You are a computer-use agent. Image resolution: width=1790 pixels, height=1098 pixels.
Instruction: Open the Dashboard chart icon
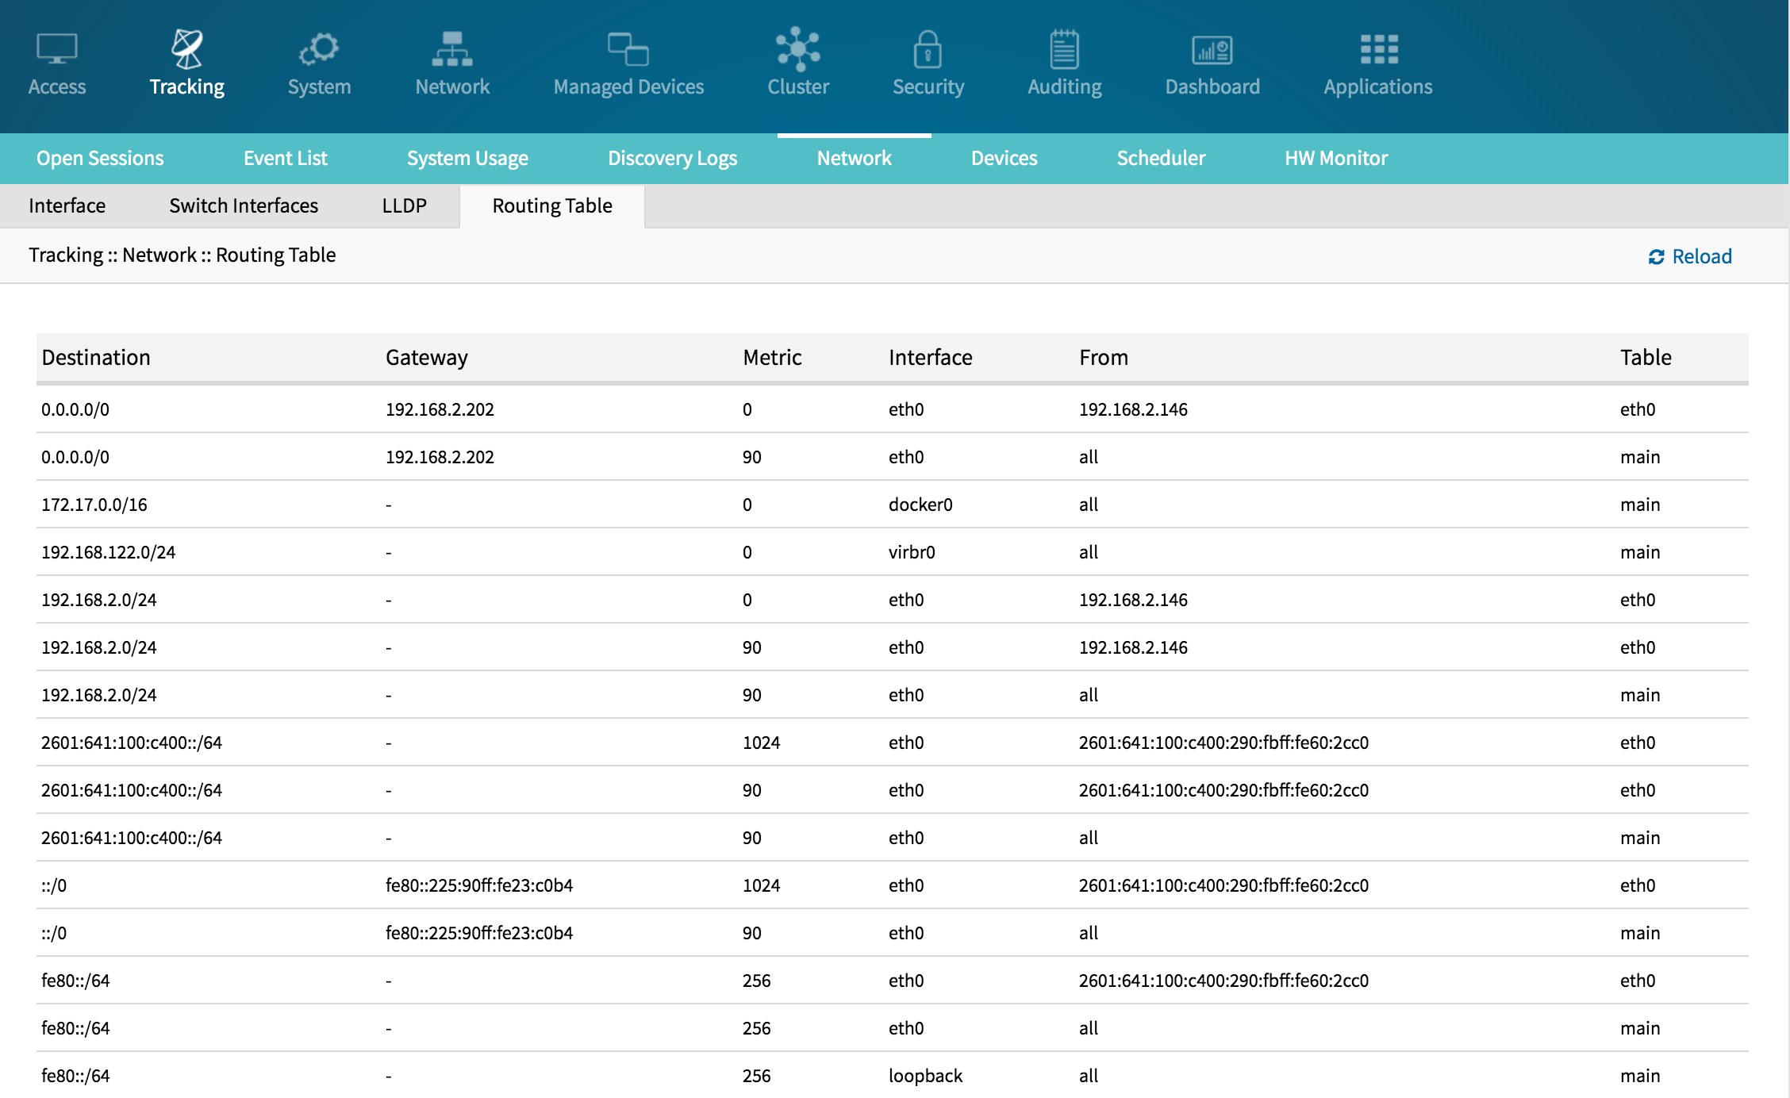pos(1212,51)
